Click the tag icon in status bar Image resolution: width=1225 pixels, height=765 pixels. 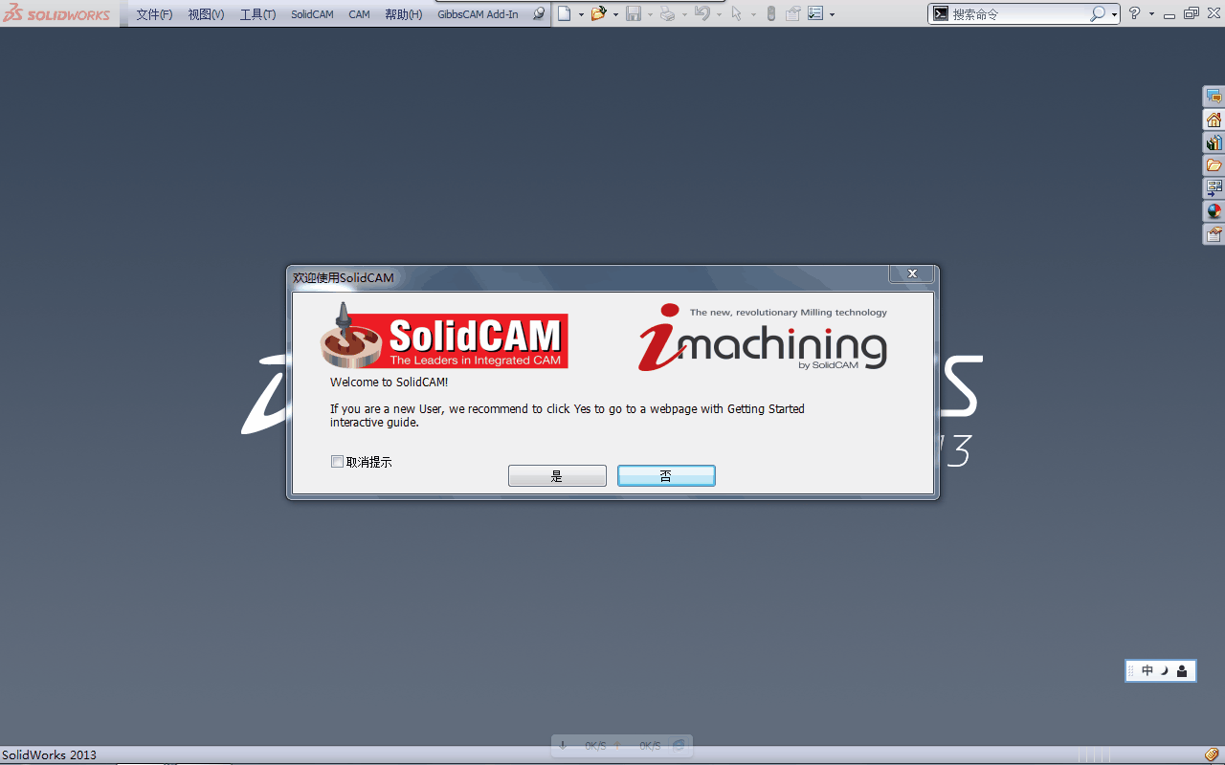1212,754
